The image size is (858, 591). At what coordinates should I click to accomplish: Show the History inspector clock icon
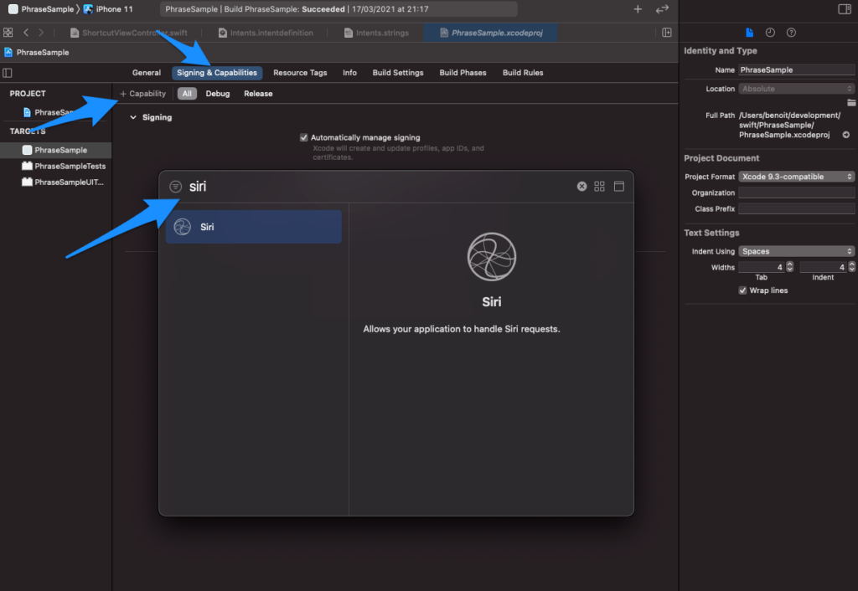coord(770,33)
